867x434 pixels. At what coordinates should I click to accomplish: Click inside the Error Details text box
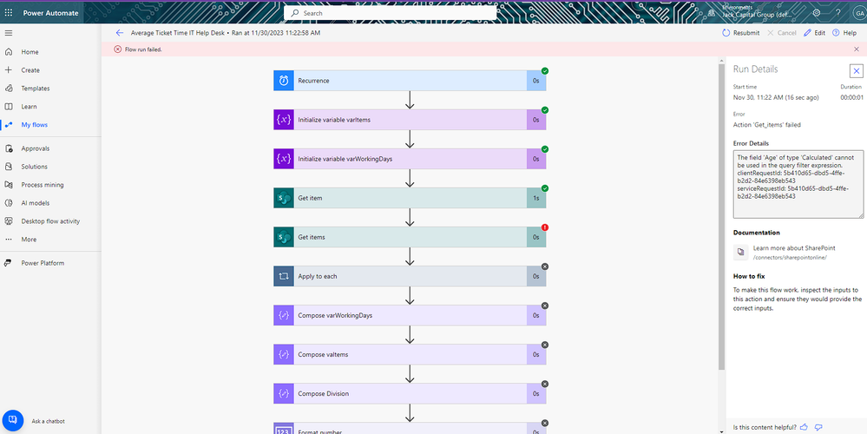(798, 184)
